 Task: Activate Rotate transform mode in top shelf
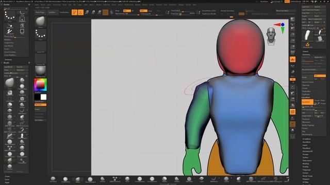[x=100, y=12]
